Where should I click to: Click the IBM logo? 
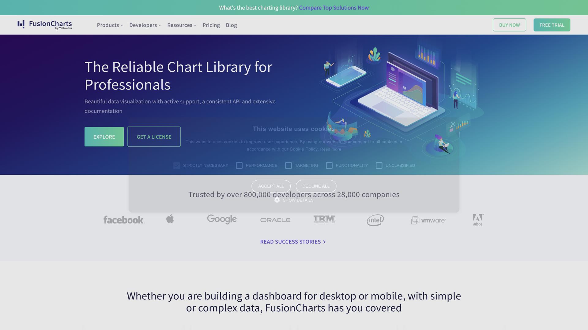click(x=324, y=219)
